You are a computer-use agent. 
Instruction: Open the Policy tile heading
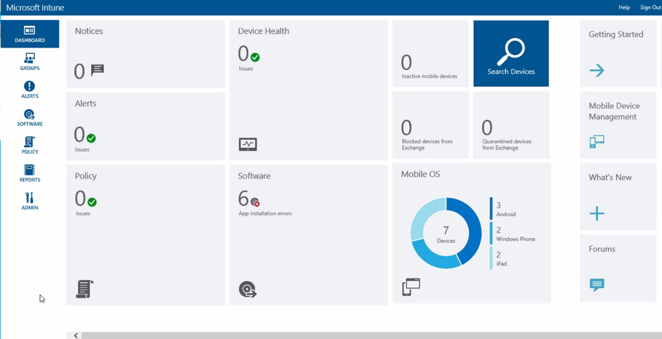[86, 176]
